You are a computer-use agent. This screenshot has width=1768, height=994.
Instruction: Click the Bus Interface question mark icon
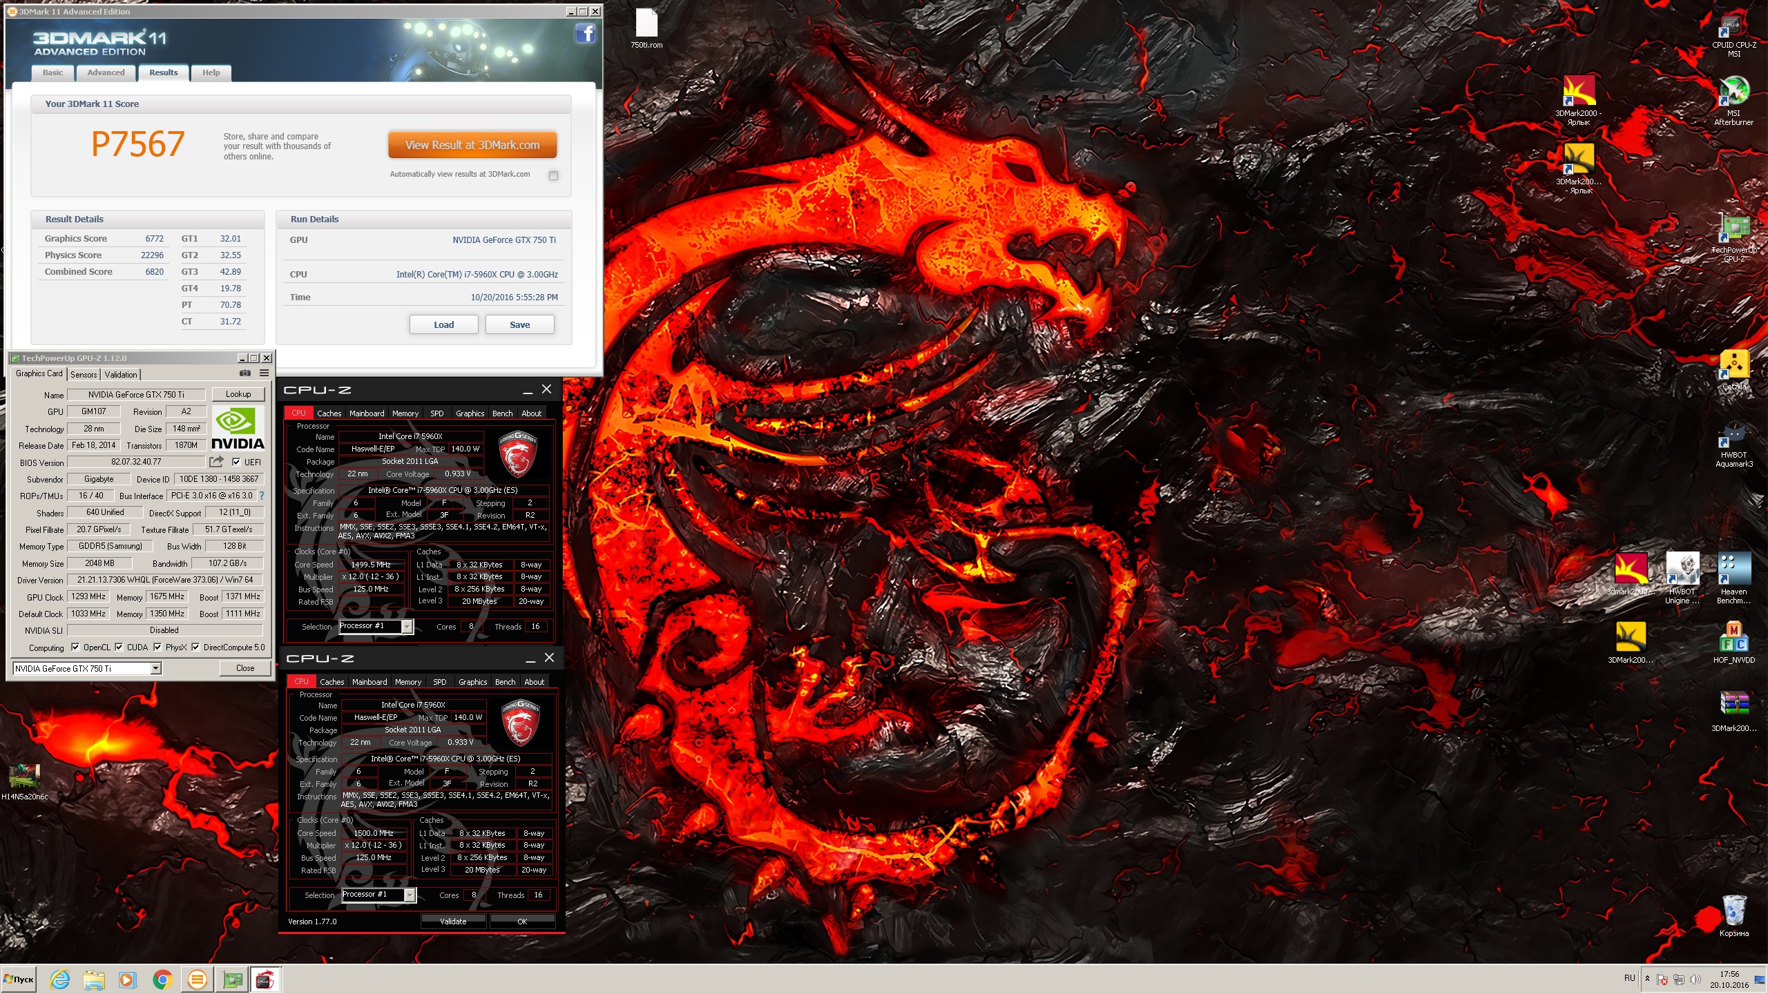pyautogui.click(x=262, y=496)
